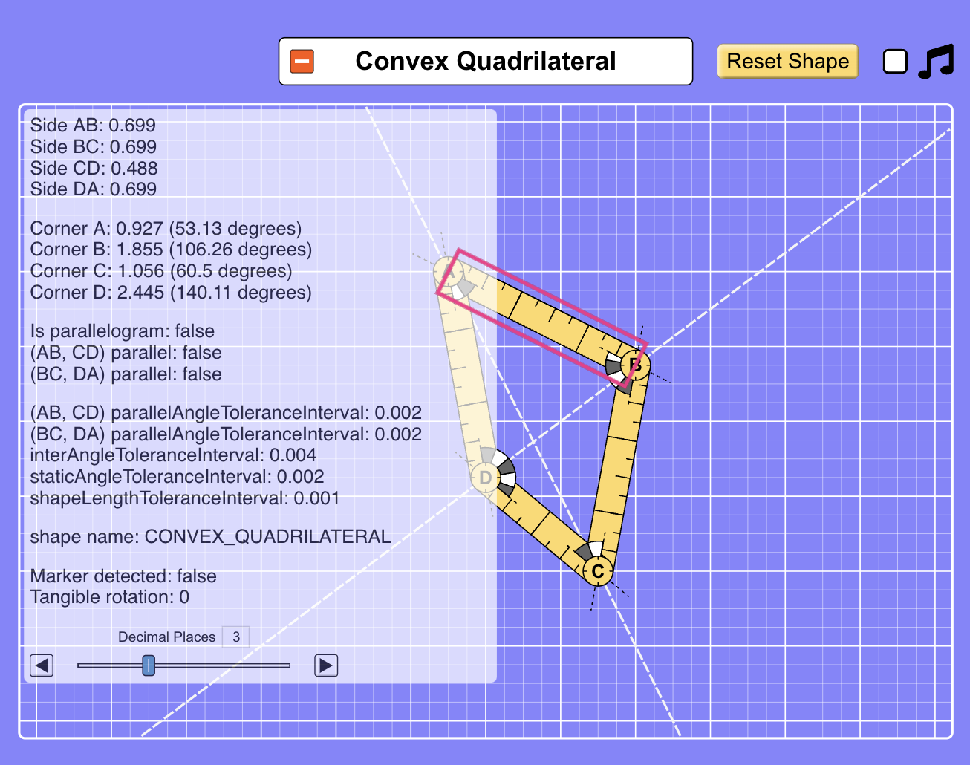The height and width of the screenshot is (765, 970).
Task: Click the right arrow stepper icon
Action: coord(325,665)
